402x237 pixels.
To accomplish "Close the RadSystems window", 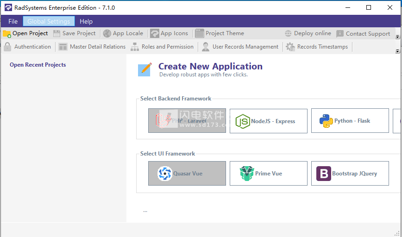I will (389, 7).
